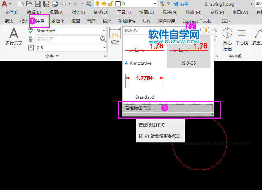Viewport: 262px width, 190px height.
Task: Click the Plot printer icon
Action: tap(55, 4)
